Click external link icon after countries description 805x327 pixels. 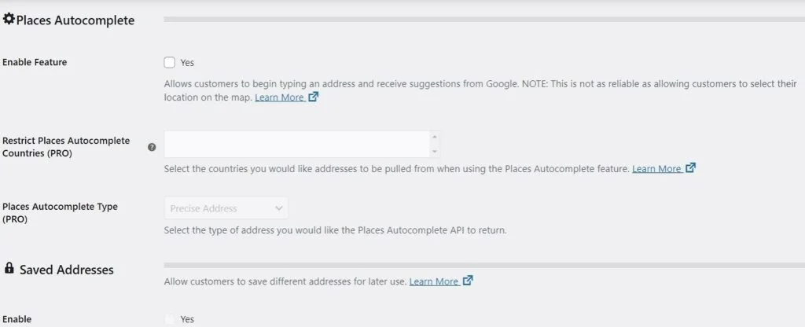coord(691,167)
